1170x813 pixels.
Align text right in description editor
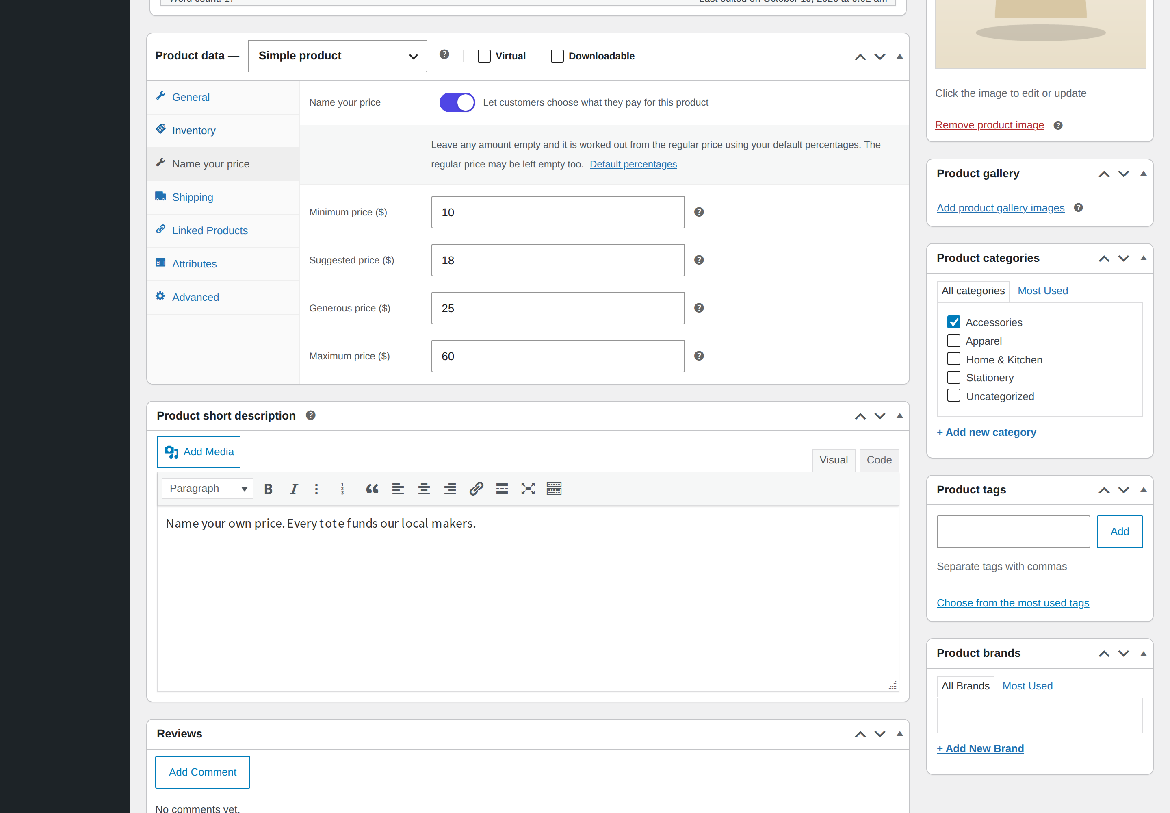coord(450,489)
